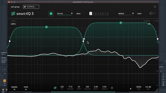Switch to state slot 4
This screenshot has width=166, height=93.
coord(98,13)
